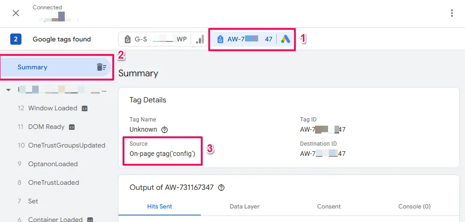This screenshot has height=222, width=465.
Task: Click help icon beside Output of AW-731167347
Action: [221, 188]
